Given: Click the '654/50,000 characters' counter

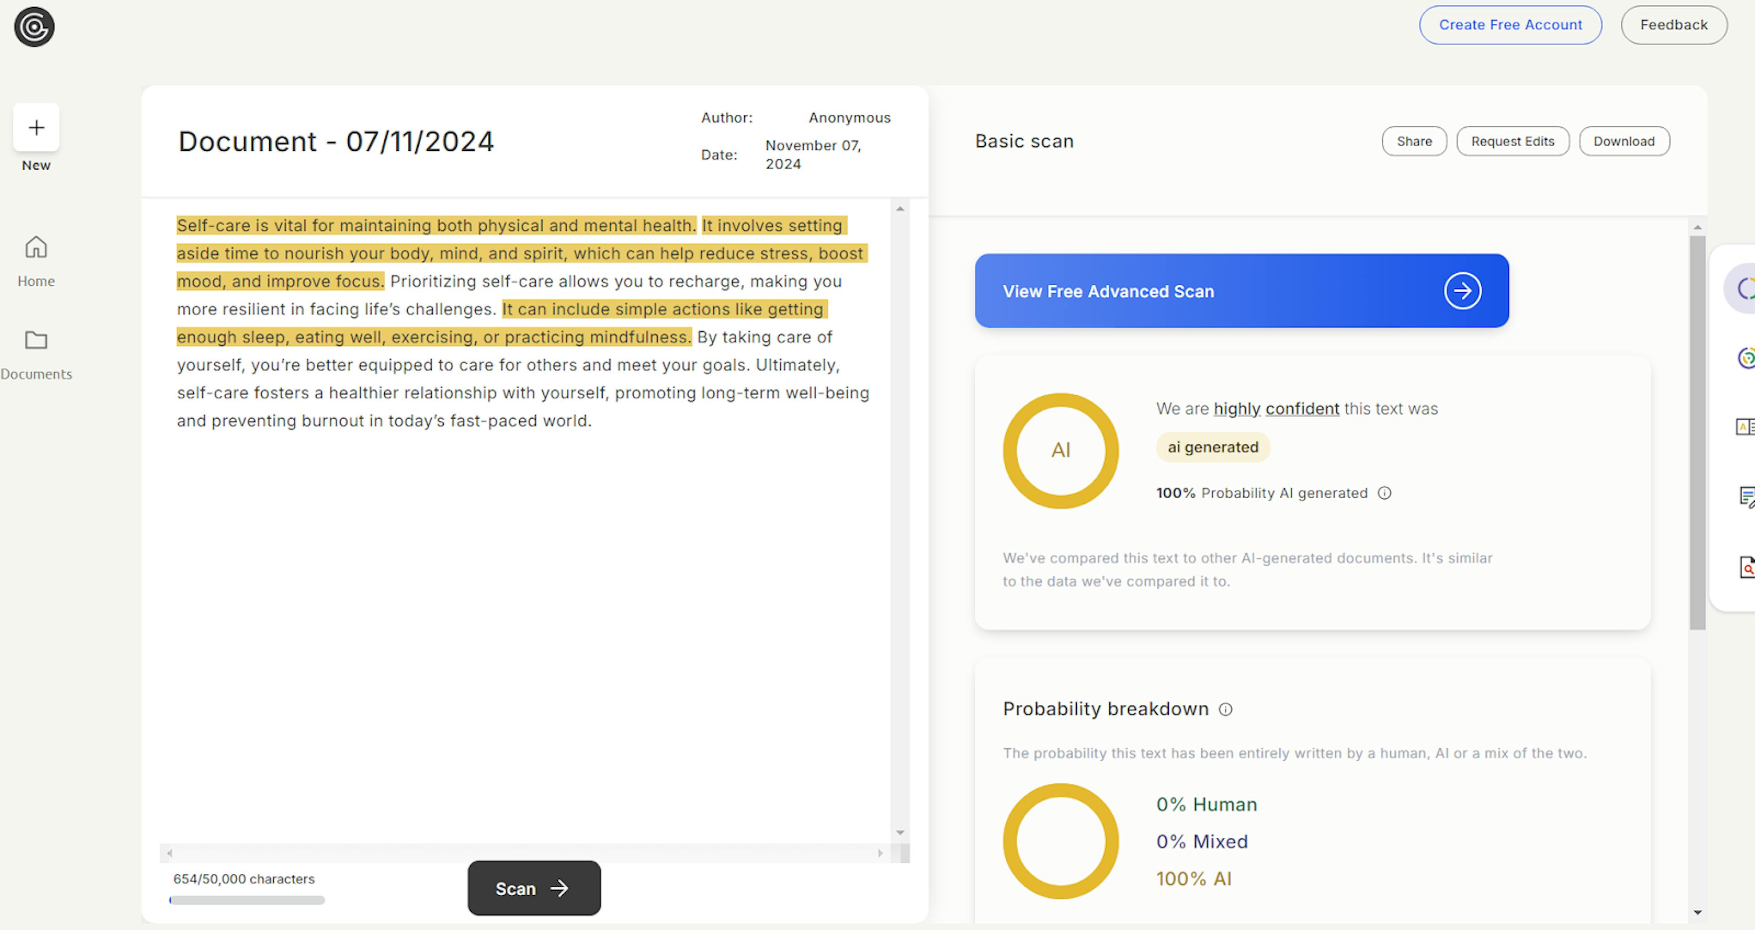Looking at the screenshot, I should tap(244, 879).
